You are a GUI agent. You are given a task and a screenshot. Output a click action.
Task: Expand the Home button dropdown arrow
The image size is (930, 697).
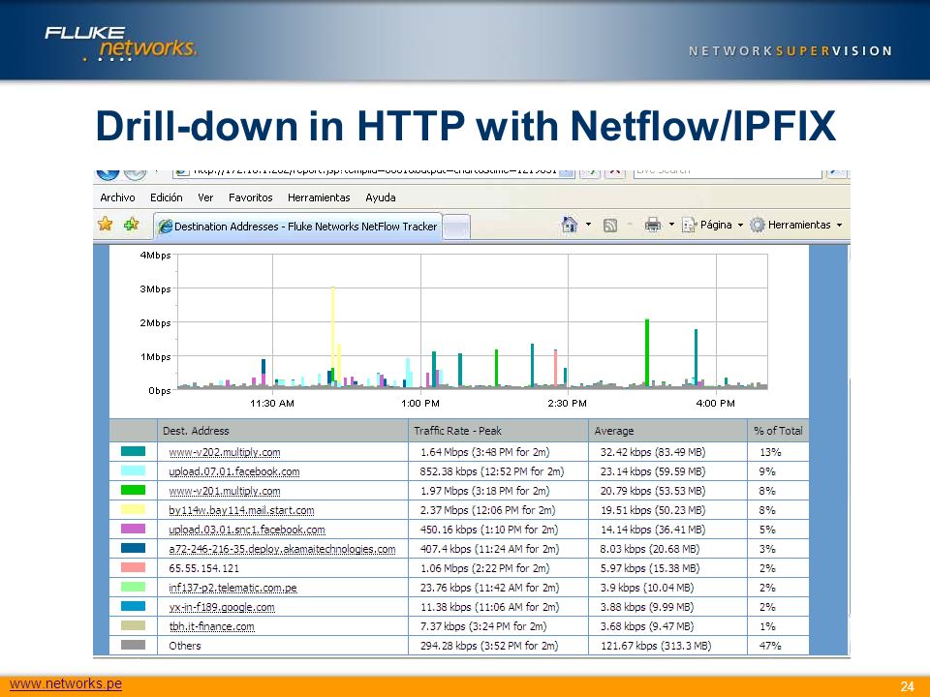click(588, 224)
